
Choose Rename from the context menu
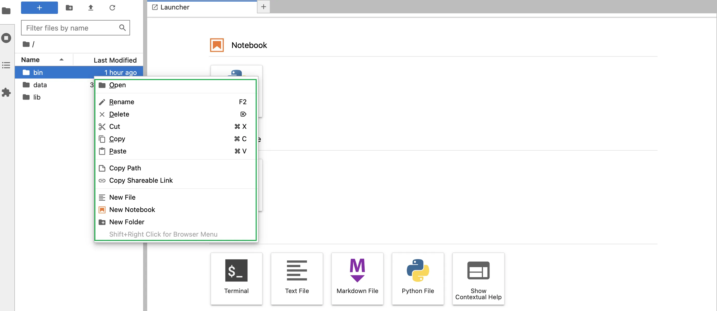[175, 102]
